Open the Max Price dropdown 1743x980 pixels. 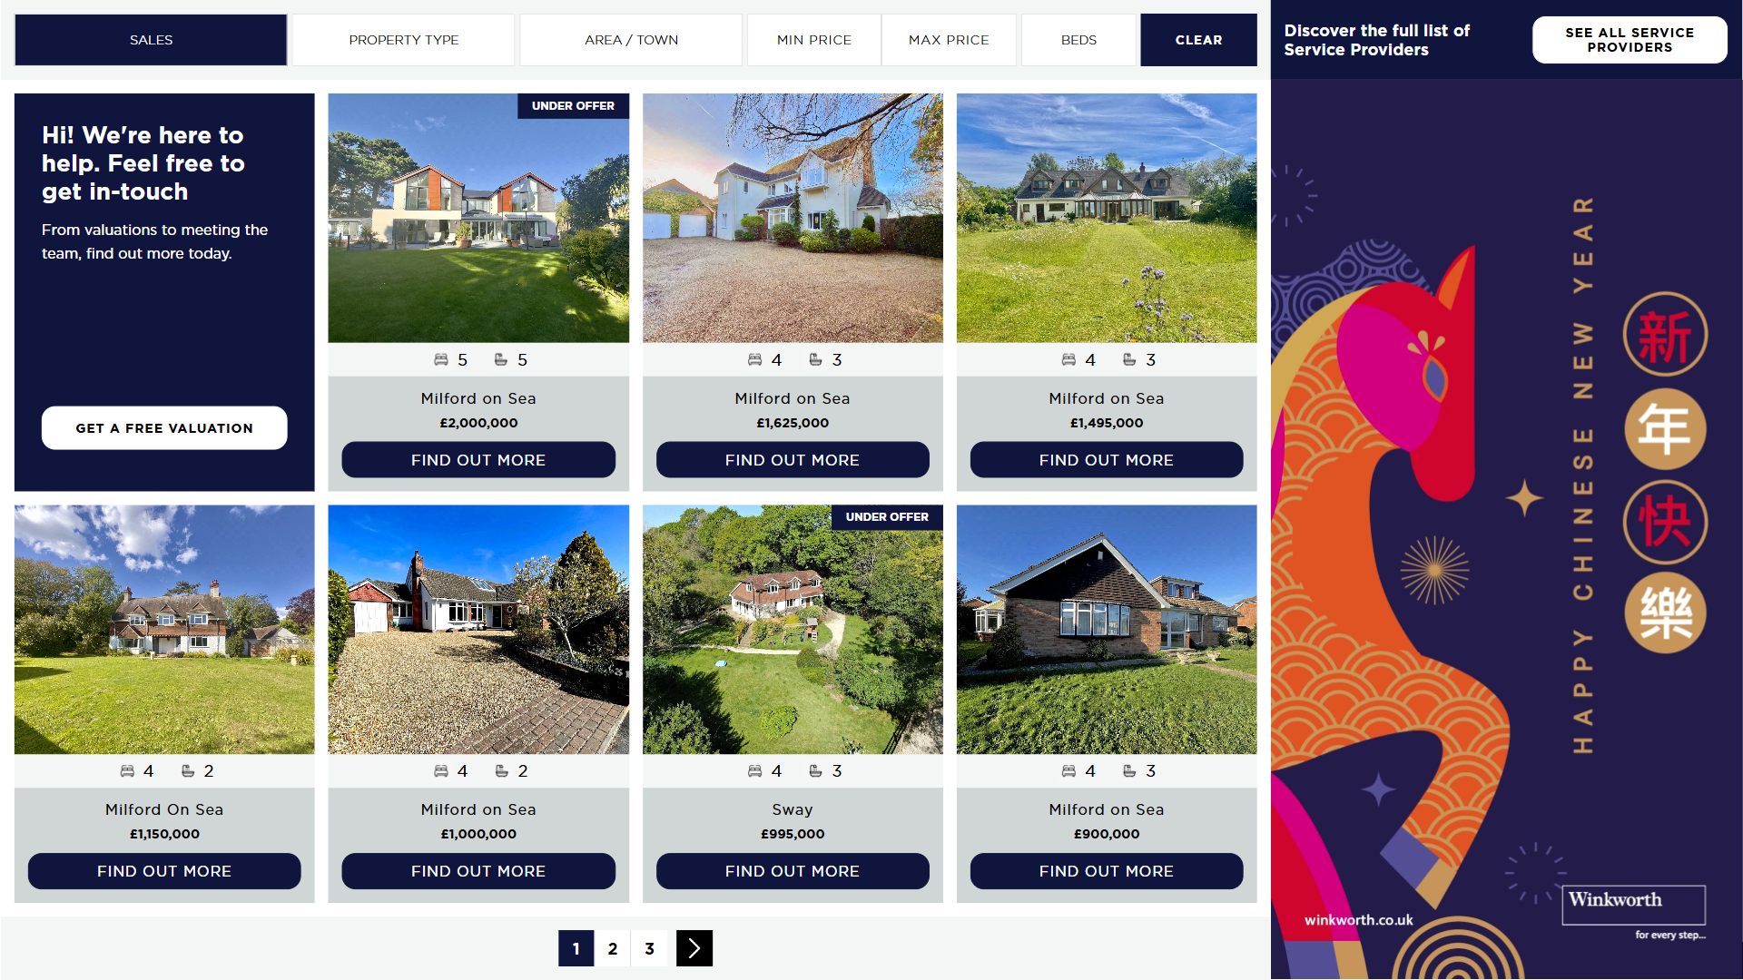pos(949,40)
